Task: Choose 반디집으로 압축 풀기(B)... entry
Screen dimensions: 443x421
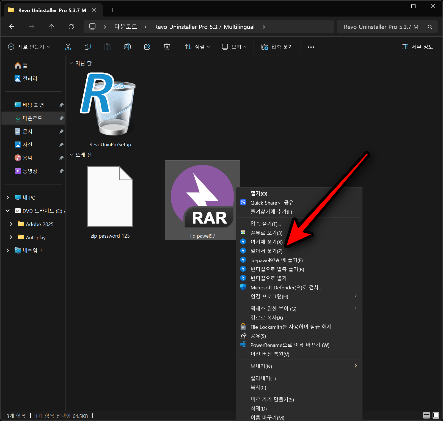Action: (299, 269)
